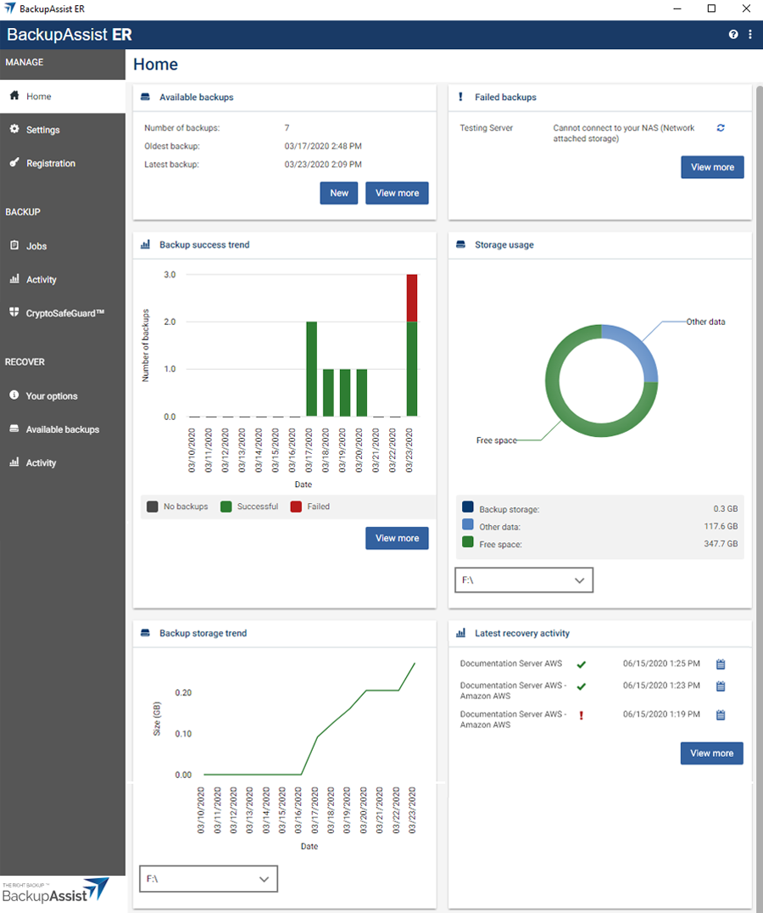Image resolution: width=763 pixels, height=913 pixels.
Task: Click the Backup storage value 0.3 GB
Action: 725,509
